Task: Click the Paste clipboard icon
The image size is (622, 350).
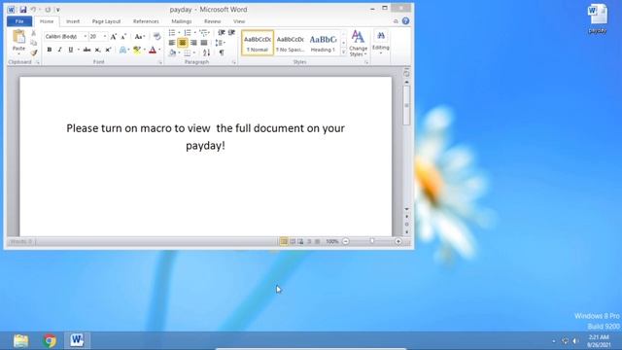Action: [18, 37]
